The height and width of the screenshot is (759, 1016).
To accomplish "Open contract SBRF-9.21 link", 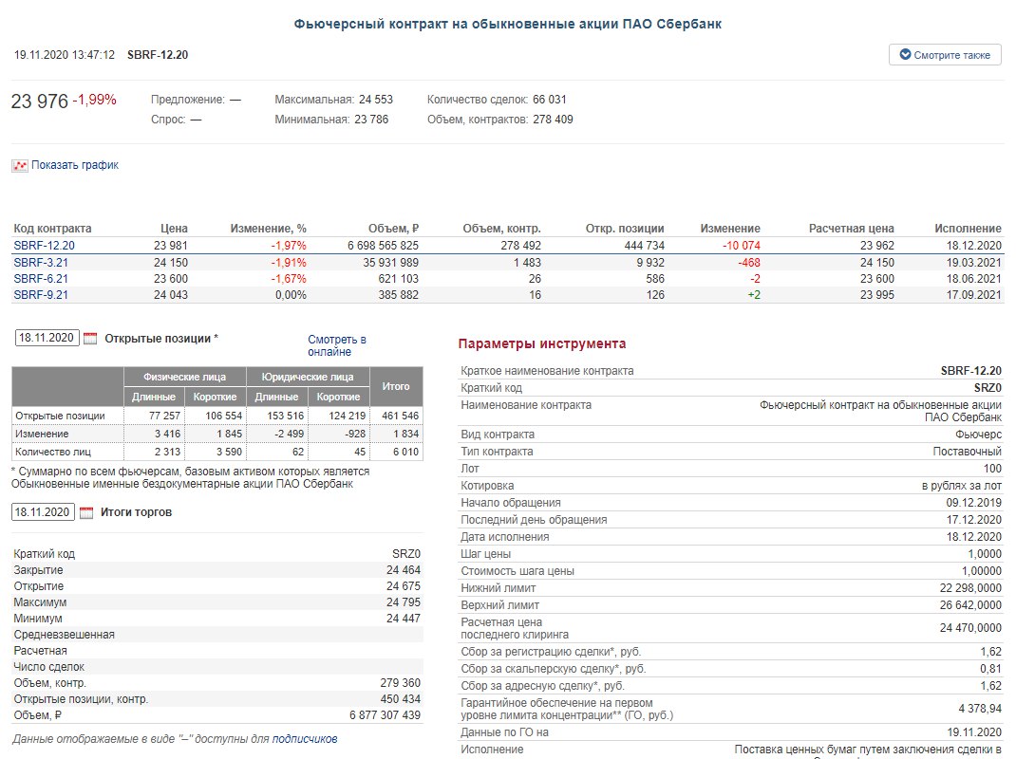I will point(41,295).
